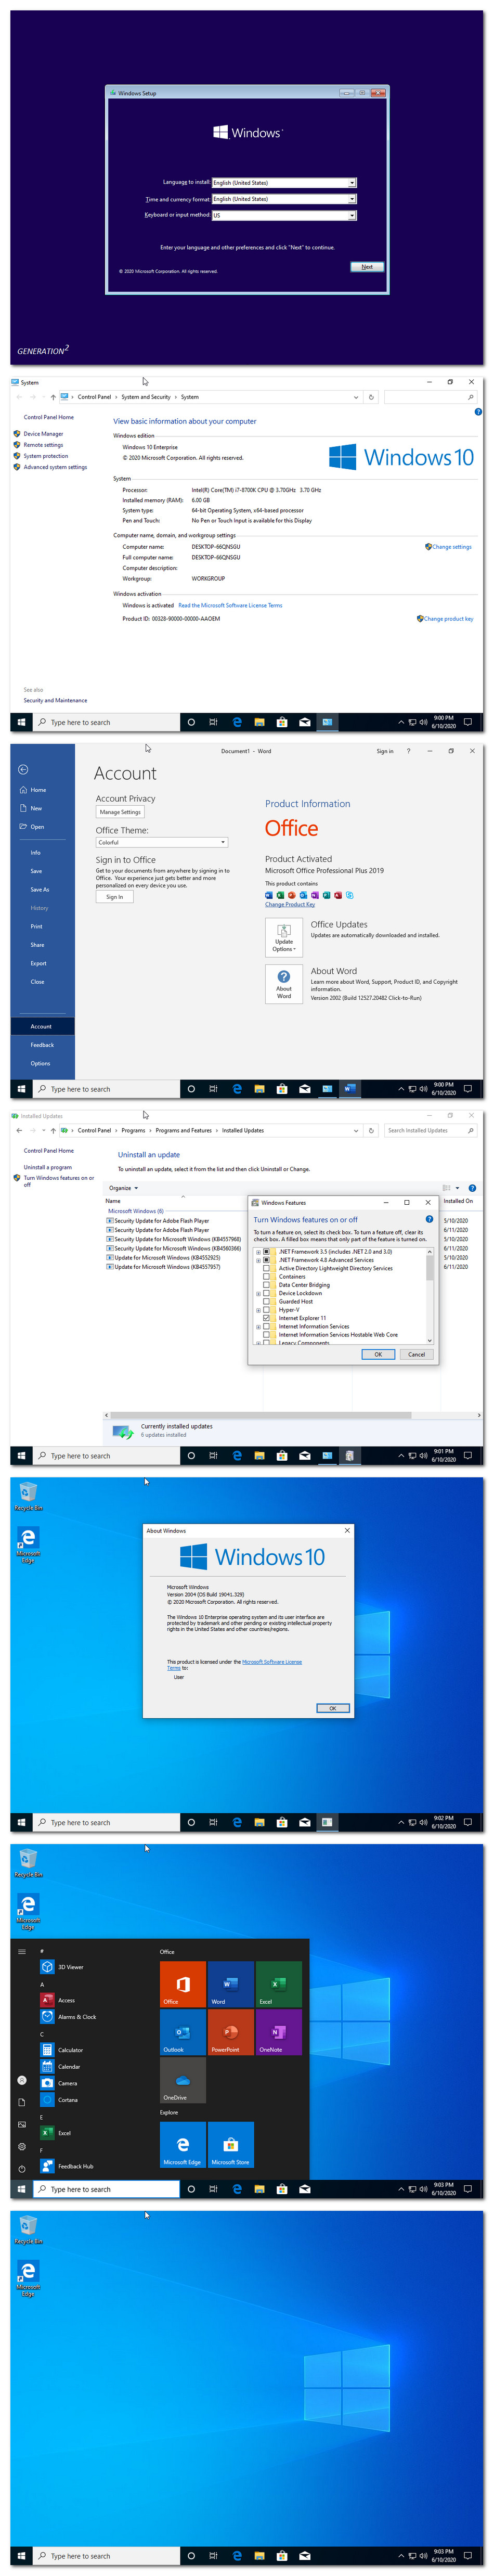Open the Microsoft Store tile under Explore
Screen dimensions: 494x2576
coord(231,2145)
